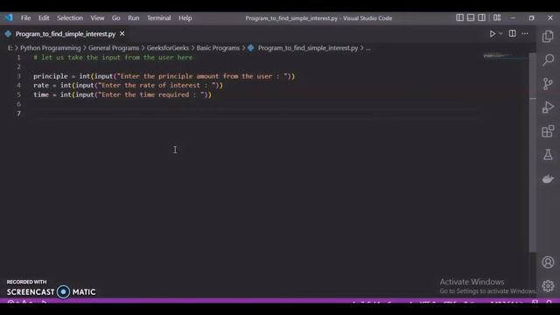Open the Customize Layout icon

pos(497,17)
